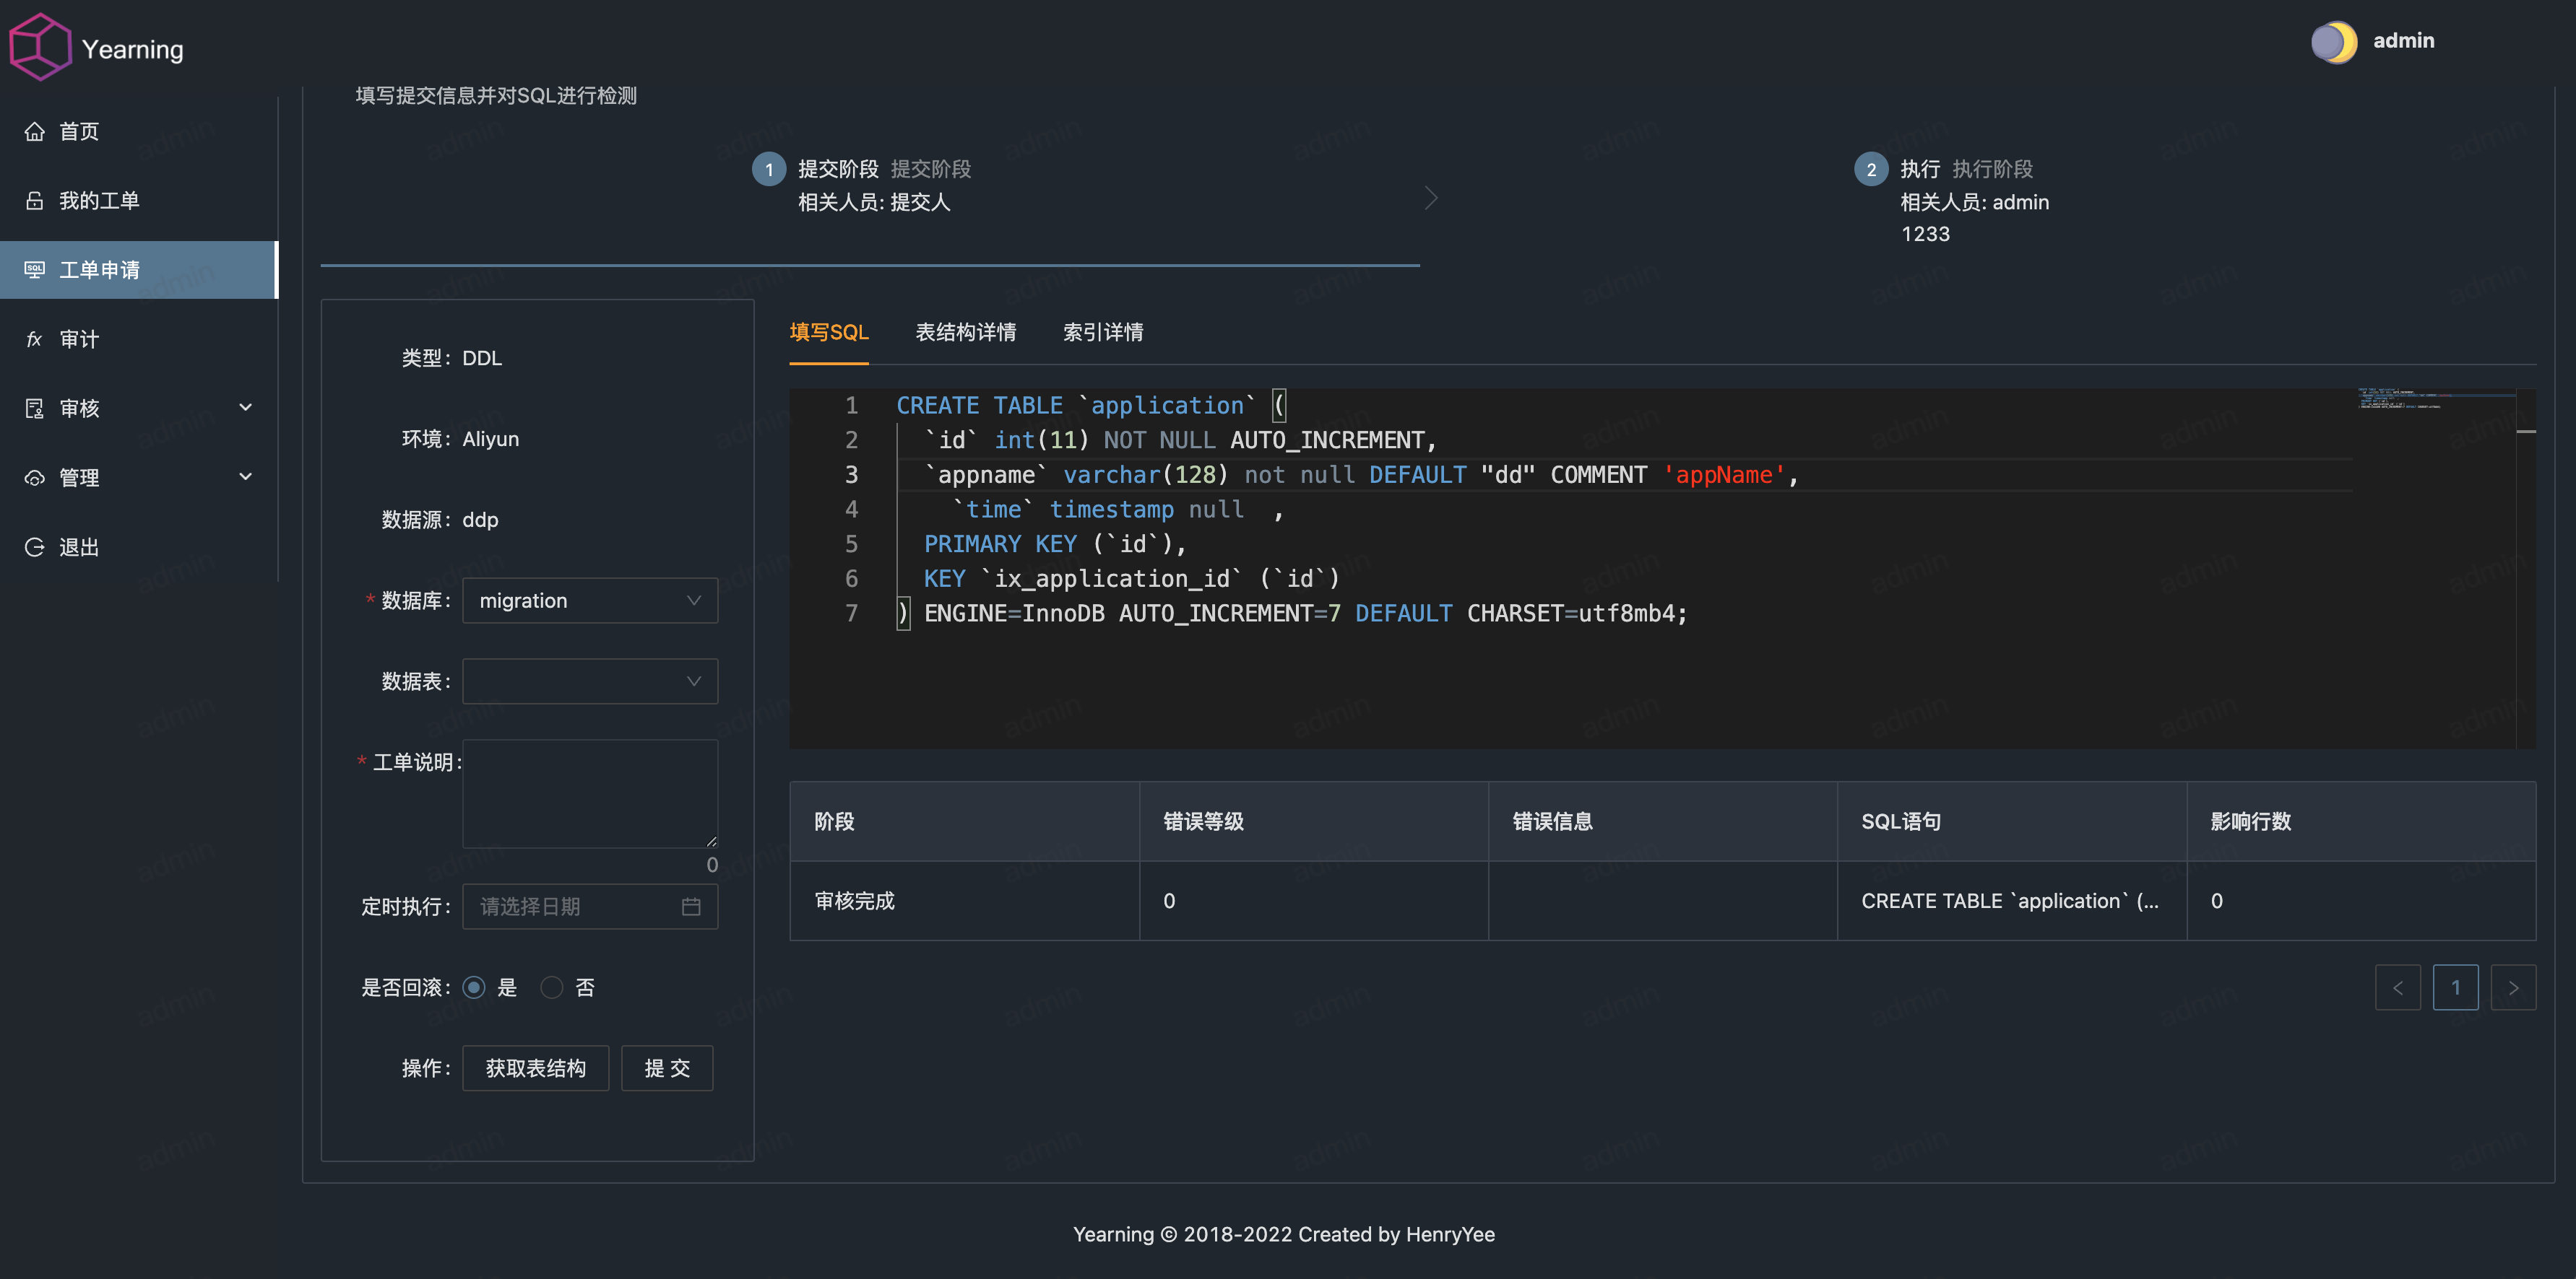
Task: Select 否 for 是否回滚
Action: pos(551,987)
